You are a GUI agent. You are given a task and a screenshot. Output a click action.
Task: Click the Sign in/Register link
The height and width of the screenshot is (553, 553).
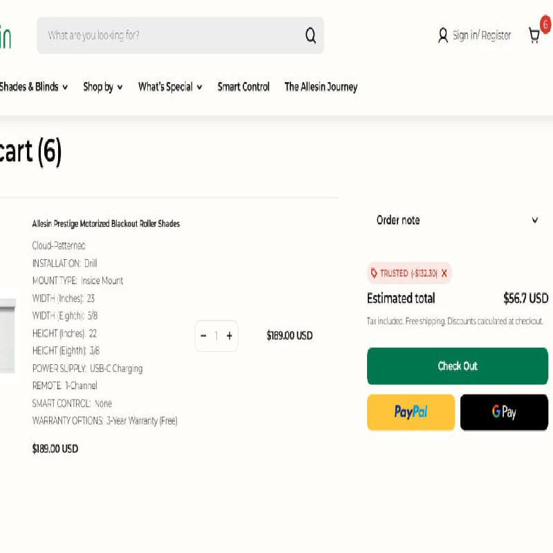click(482, 35)
